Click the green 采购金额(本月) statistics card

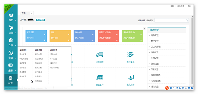132,36
